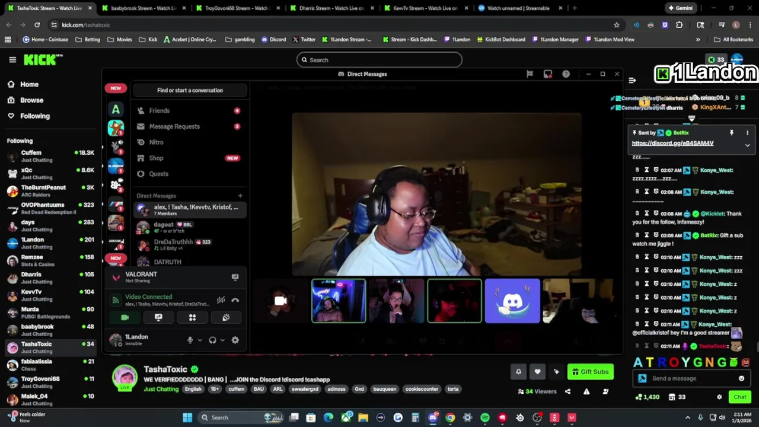Open Discord Activities launcher icon

192,317
